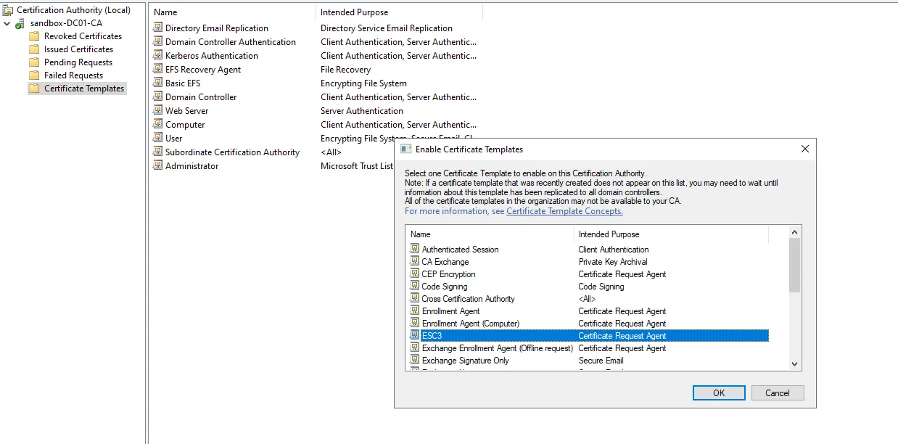
Task: Open the Certificate Template Concepts link
Action: pos(564,211)
